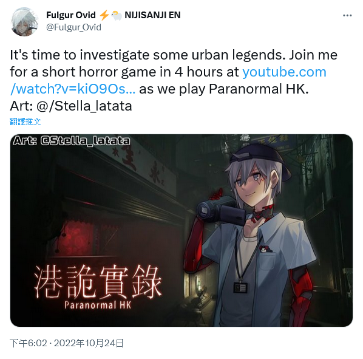The image size is (363, 359).
Task: Click the ID badge on character's lanyard
Action: pyautogui.click(x=240, y=287)
